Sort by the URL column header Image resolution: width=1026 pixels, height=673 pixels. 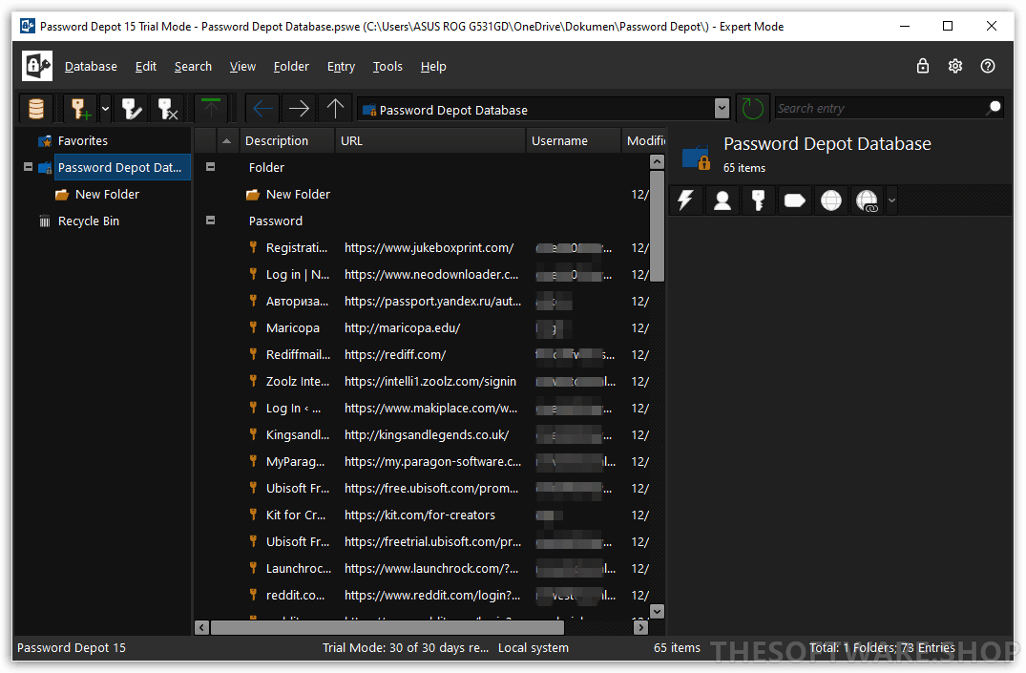coord(429,140)
